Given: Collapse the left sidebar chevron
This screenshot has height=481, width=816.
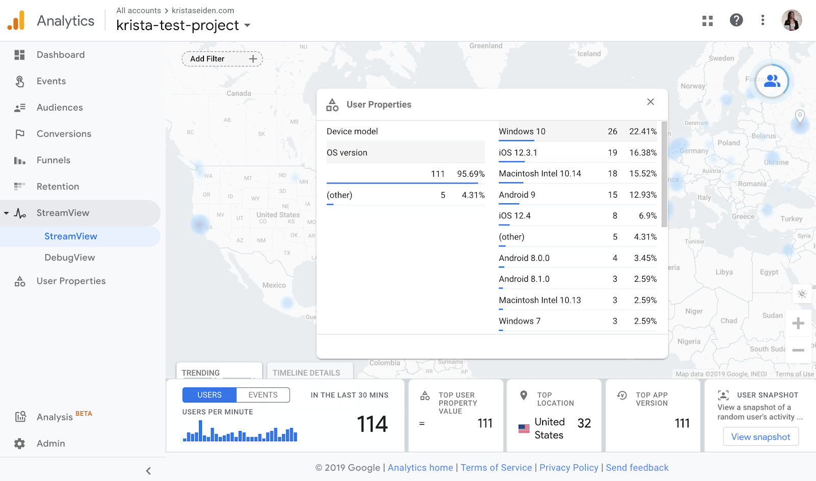Looking at the screenshot, I should 148,471.
